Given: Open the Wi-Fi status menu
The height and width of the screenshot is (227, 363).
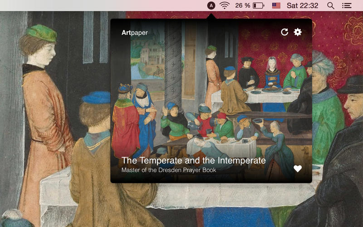Looking at the screenshot, I should pyautogui.click(x=225, y=5).
